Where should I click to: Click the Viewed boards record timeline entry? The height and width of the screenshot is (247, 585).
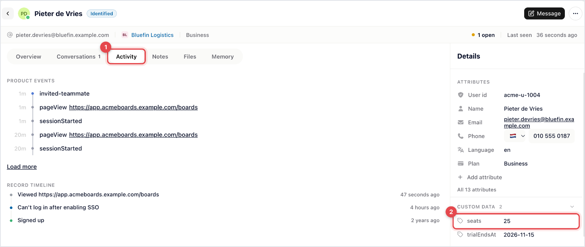[x=88, y=194]
